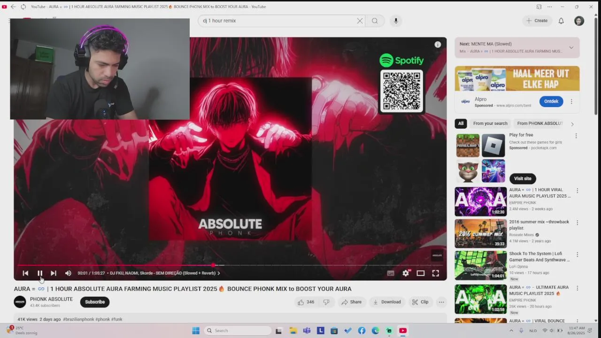Open #funk hashtag link

pyautogui.click(x=117, y=319)
